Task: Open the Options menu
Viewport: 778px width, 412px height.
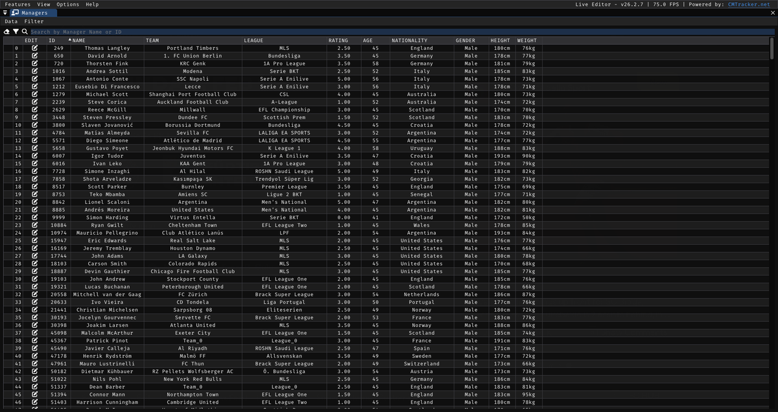Action: 67,4
